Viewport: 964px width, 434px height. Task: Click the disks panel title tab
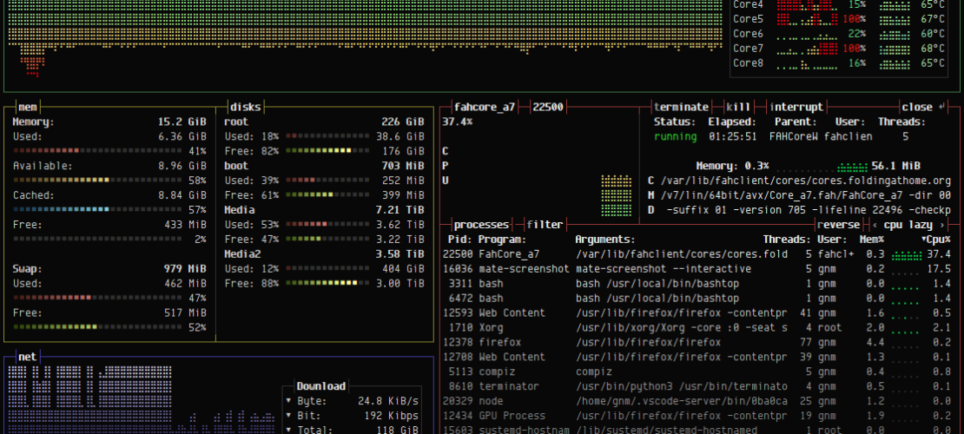coord(244,108)
